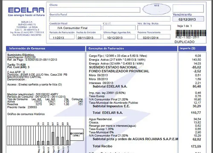Image resolution: width=213 pixels, height=153 pixels.
Task: Click the Conceptos de Facturación header
Action: 132,48
